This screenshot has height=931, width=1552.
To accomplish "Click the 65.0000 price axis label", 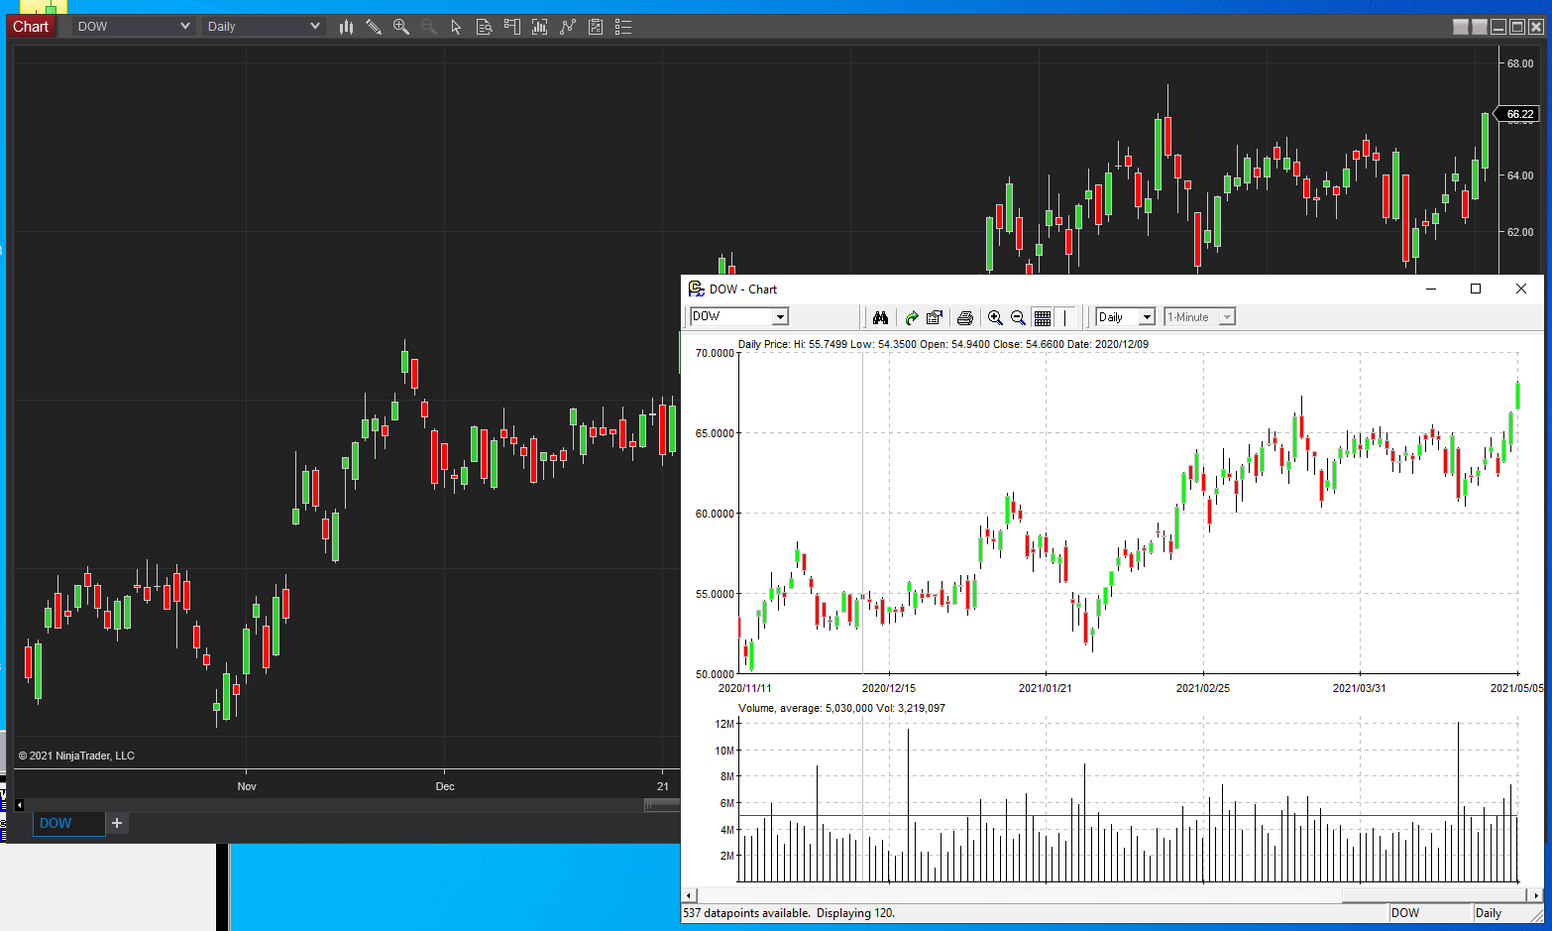I will click(715, 433).
